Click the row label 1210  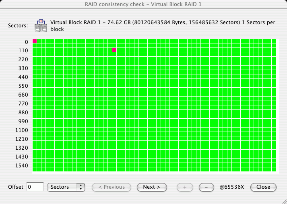[x=22, y=139]
